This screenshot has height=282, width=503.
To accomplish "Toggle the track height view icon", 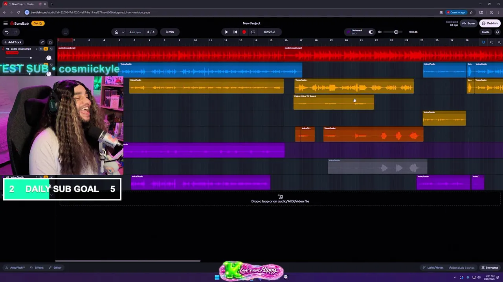I will pyautogui.click(x=50, y=42).
